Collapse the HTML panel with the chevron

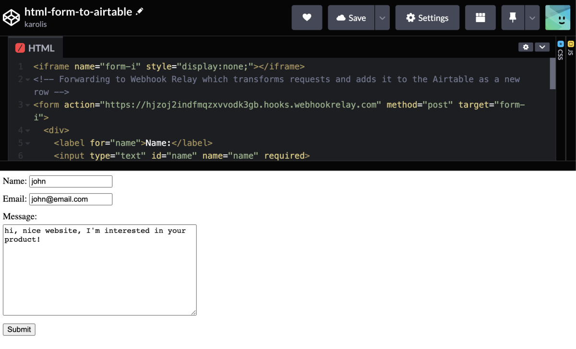tap(542, 47)
